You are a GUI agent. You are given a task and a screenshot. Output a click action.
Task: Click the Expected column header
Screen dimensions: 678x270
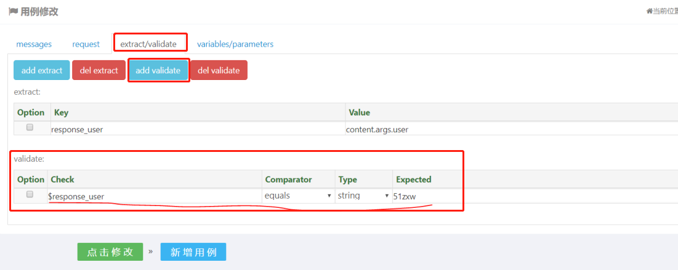point(413,179)
